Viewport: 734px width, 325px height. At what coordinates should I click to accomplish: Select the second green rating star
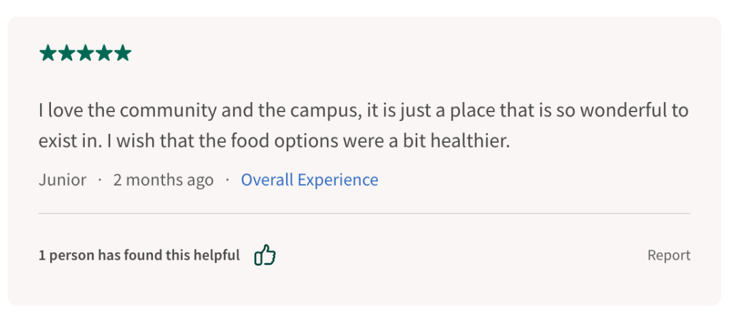pos(67,54)
